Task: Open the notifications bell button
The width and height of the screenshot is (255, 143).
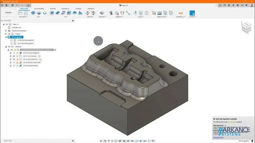Action: pos(234,5)
